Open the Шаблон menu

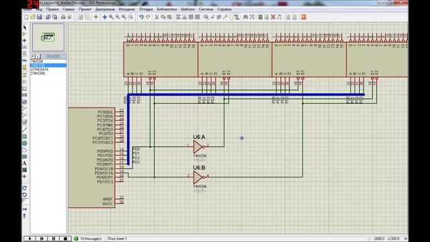[188, 9]
